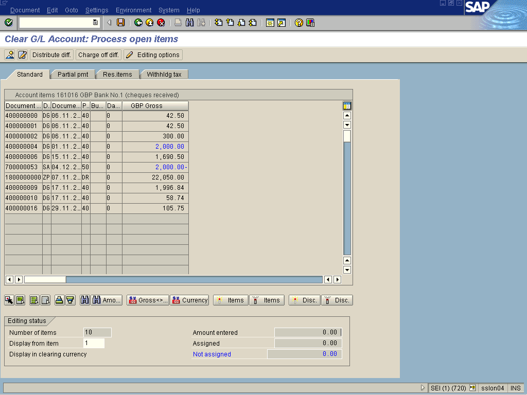Click the filter funnel icon below table
Screen dimensions: 527x395
coord(70,300)
